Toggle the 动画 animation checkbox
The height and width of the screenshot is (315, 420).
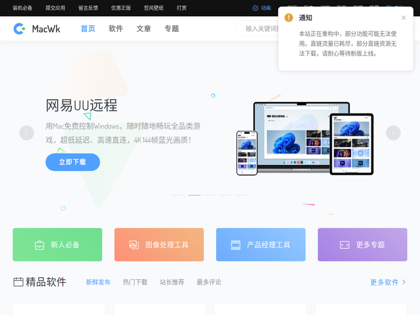[256, 8]
